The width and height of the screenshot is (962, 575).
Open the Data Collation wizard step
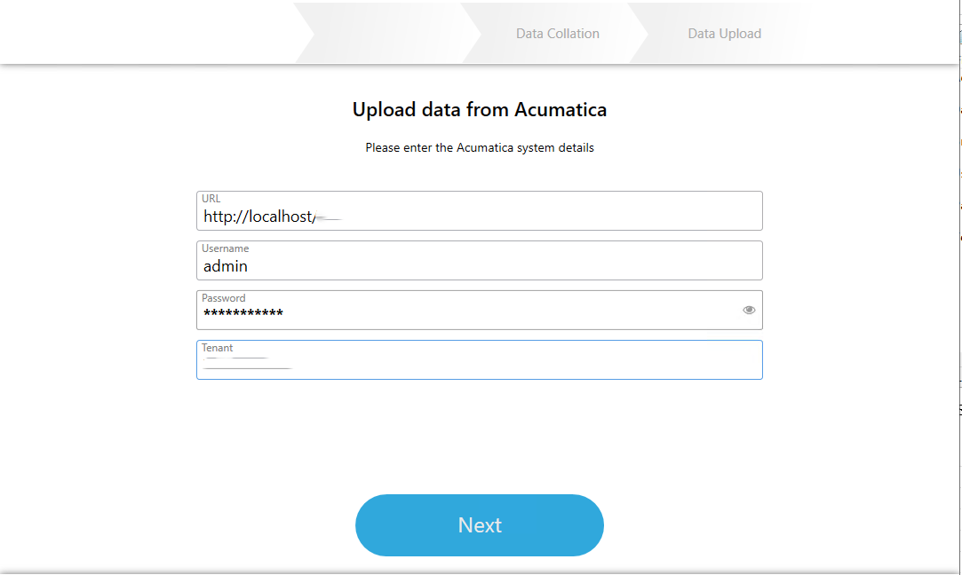[557, 34]
